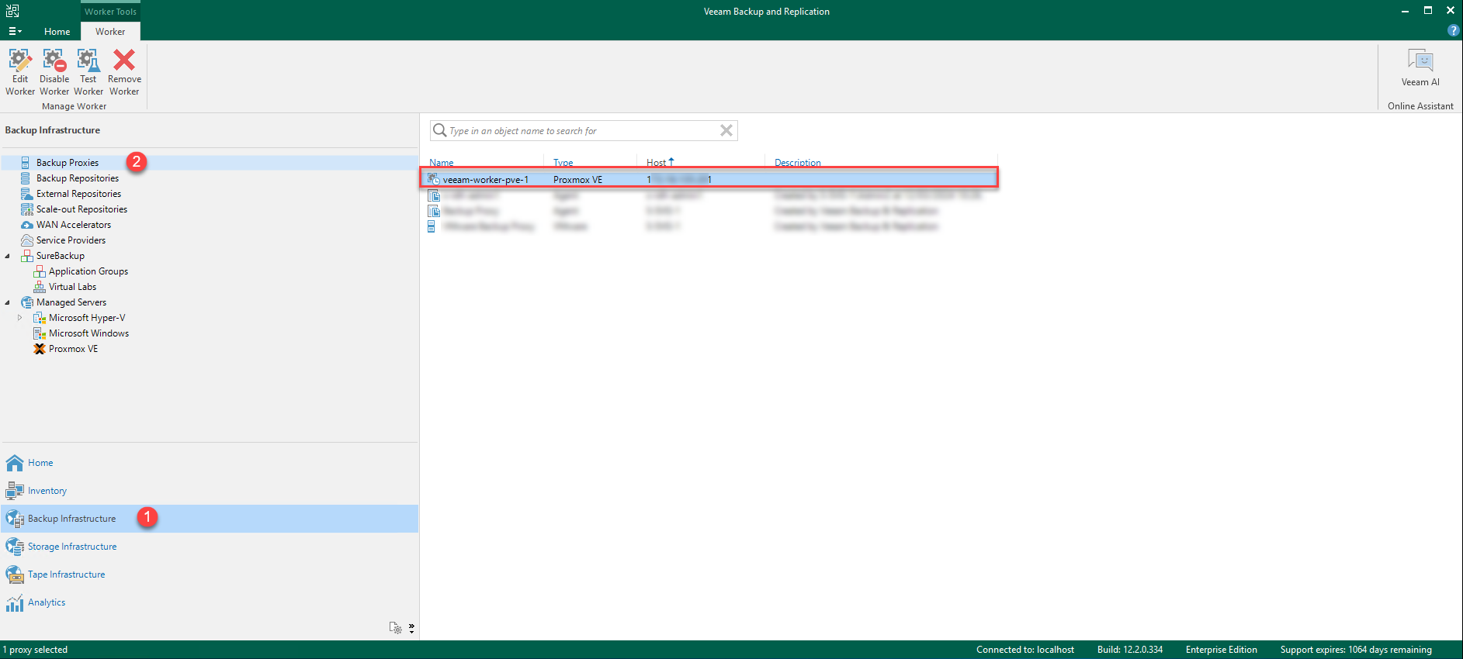Click the Scale-out Repositories icon
The width and height of the screenshot is (1463, 659).
[27, 209]
